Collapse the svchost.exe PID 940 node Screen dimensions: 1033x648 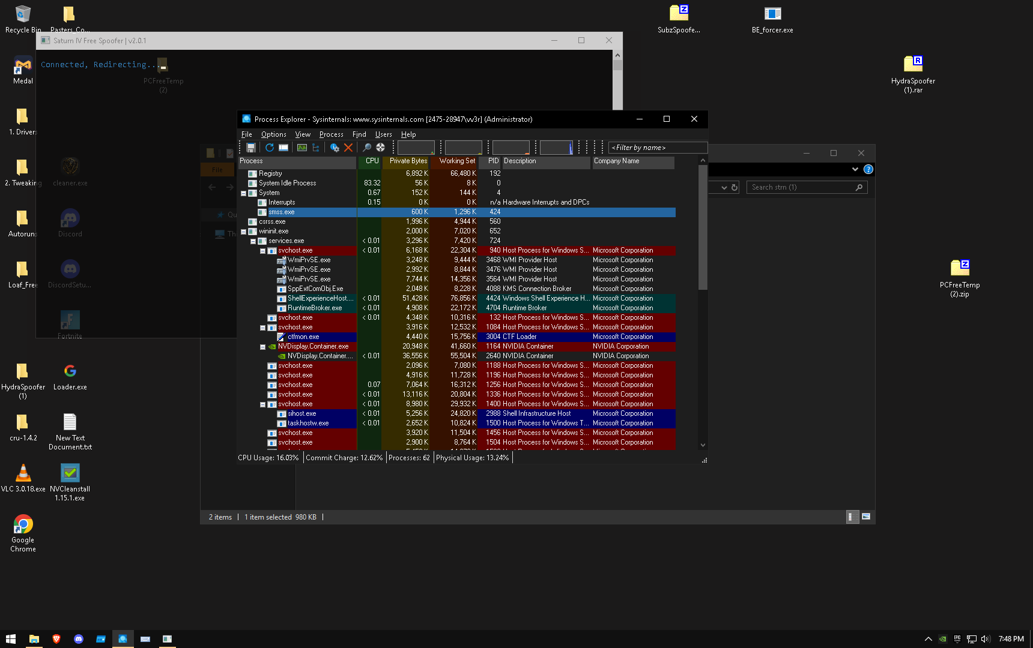[x=262, y=251]
